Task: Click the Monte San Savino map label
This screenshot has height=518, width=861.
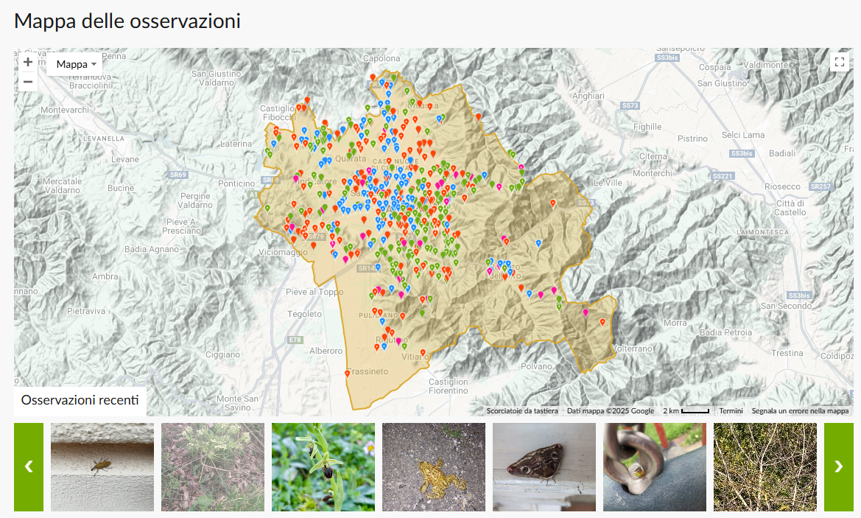Action: pos(237,403)
